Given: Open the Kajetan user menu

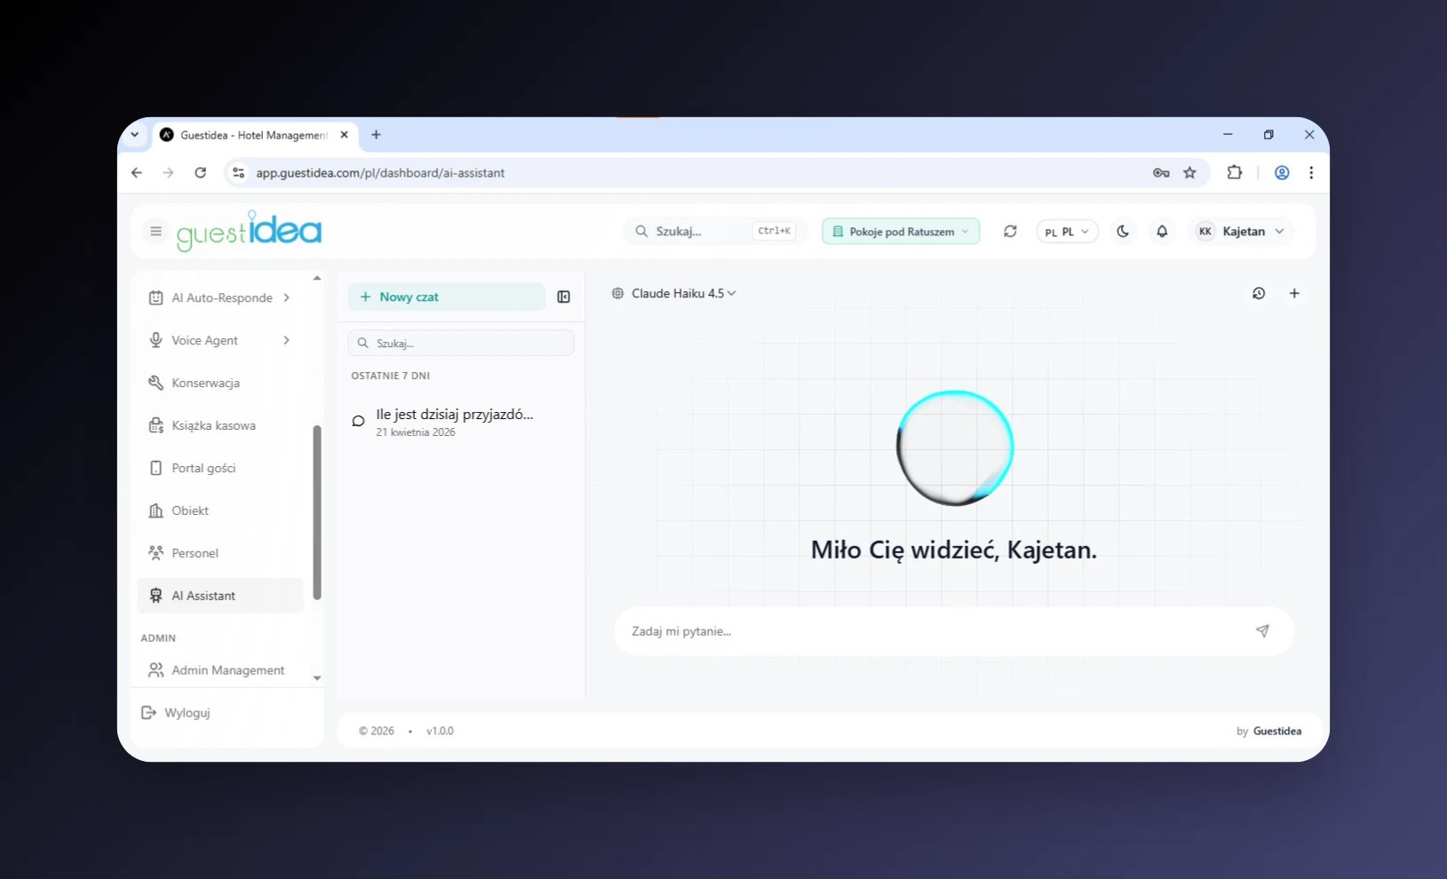Looking at the screenshot, I should click(1240, 232).
